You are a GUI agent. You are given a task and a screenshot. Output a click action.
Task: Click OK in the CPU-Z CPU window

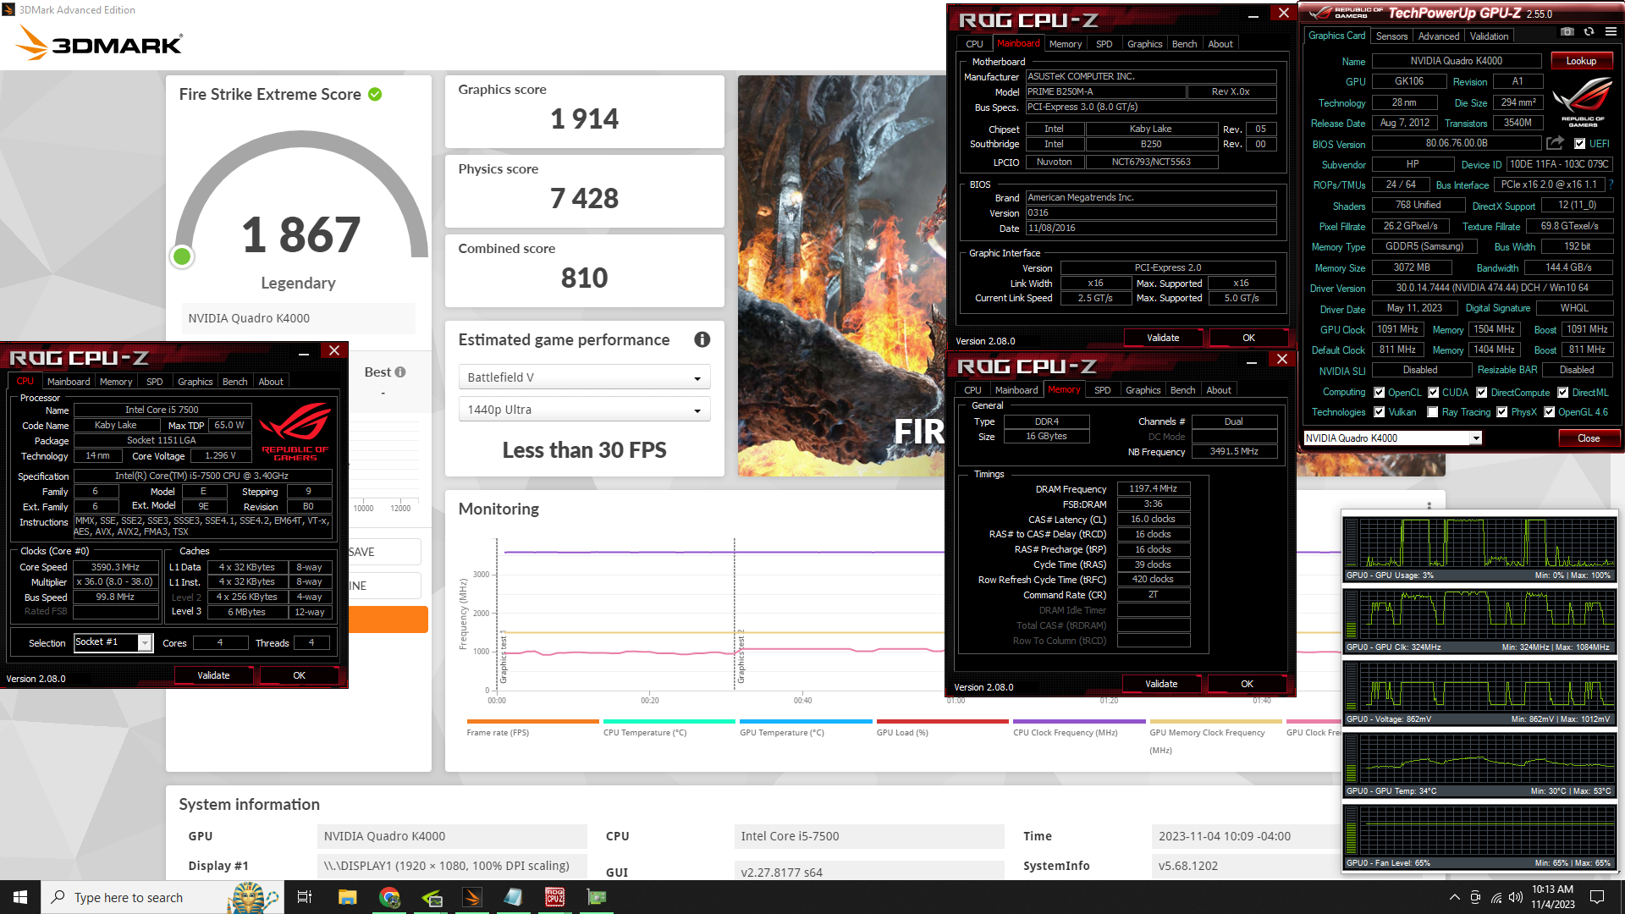click(299, 675)
